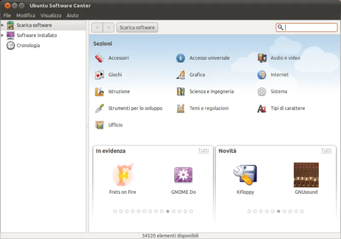
Task: Open the Ufficio chart icon
Action: tap(99, 125)
